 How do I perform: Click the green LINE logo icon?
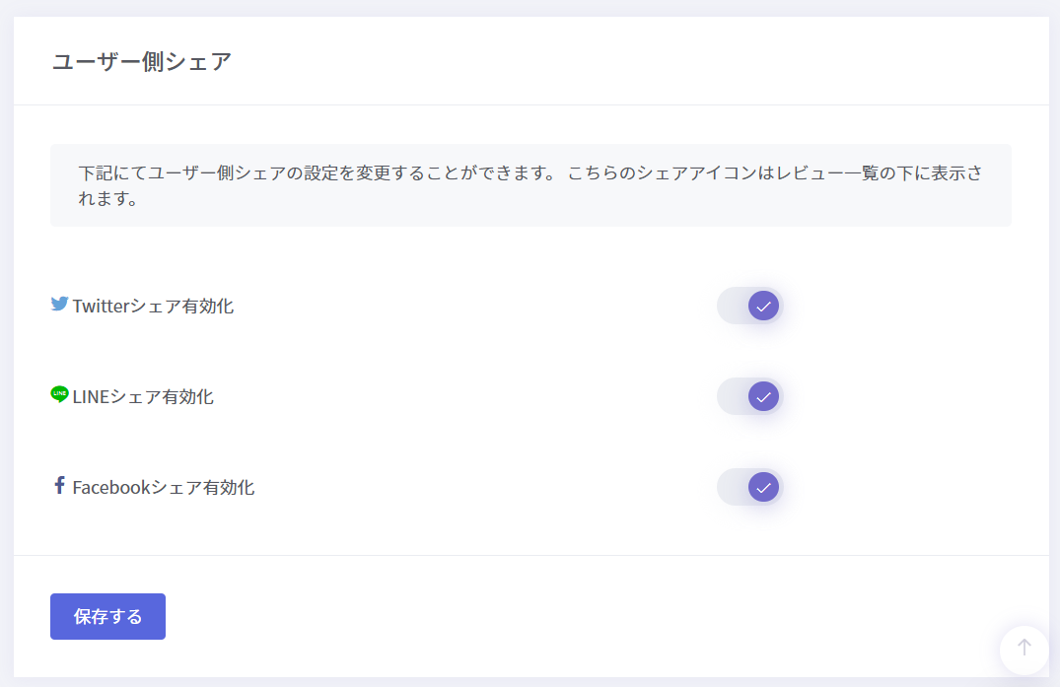click(59, 394)
